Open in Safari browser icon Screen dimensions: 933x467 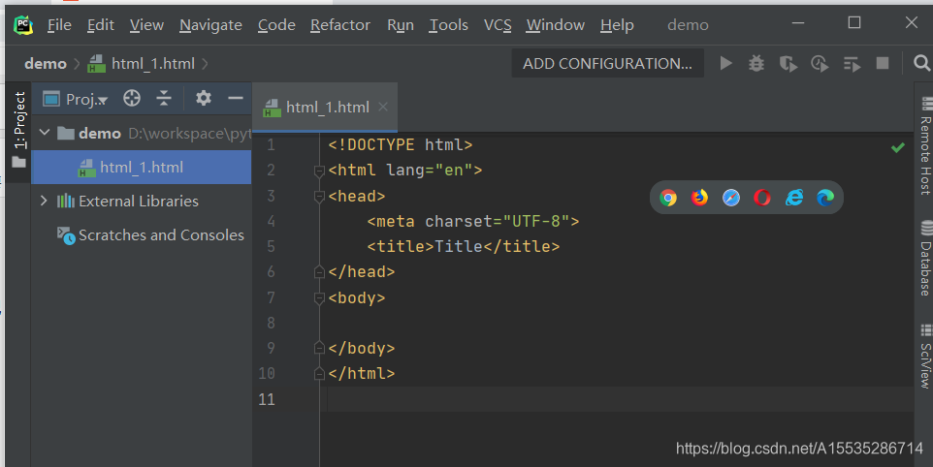tap(731, 198)
